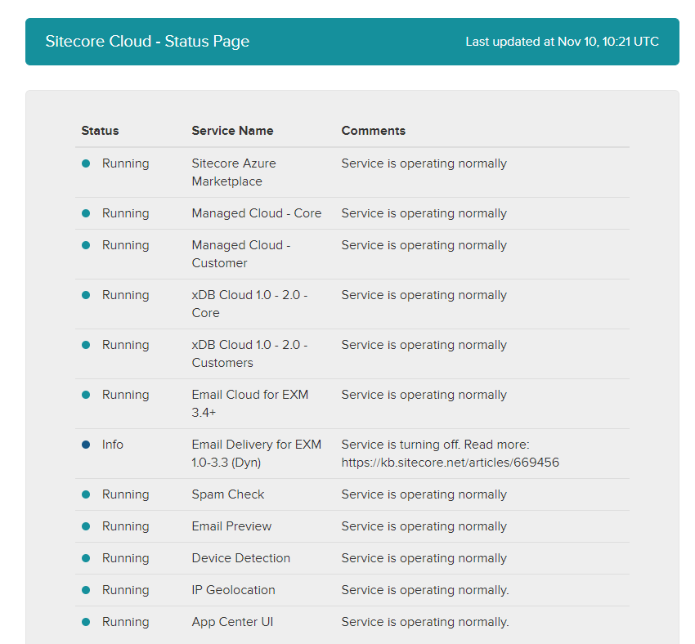This screenshot has width=695, height=644.
Task: Click the Email Preview operating normally comment
Action: pyautogui.click(x=424, y=526)
